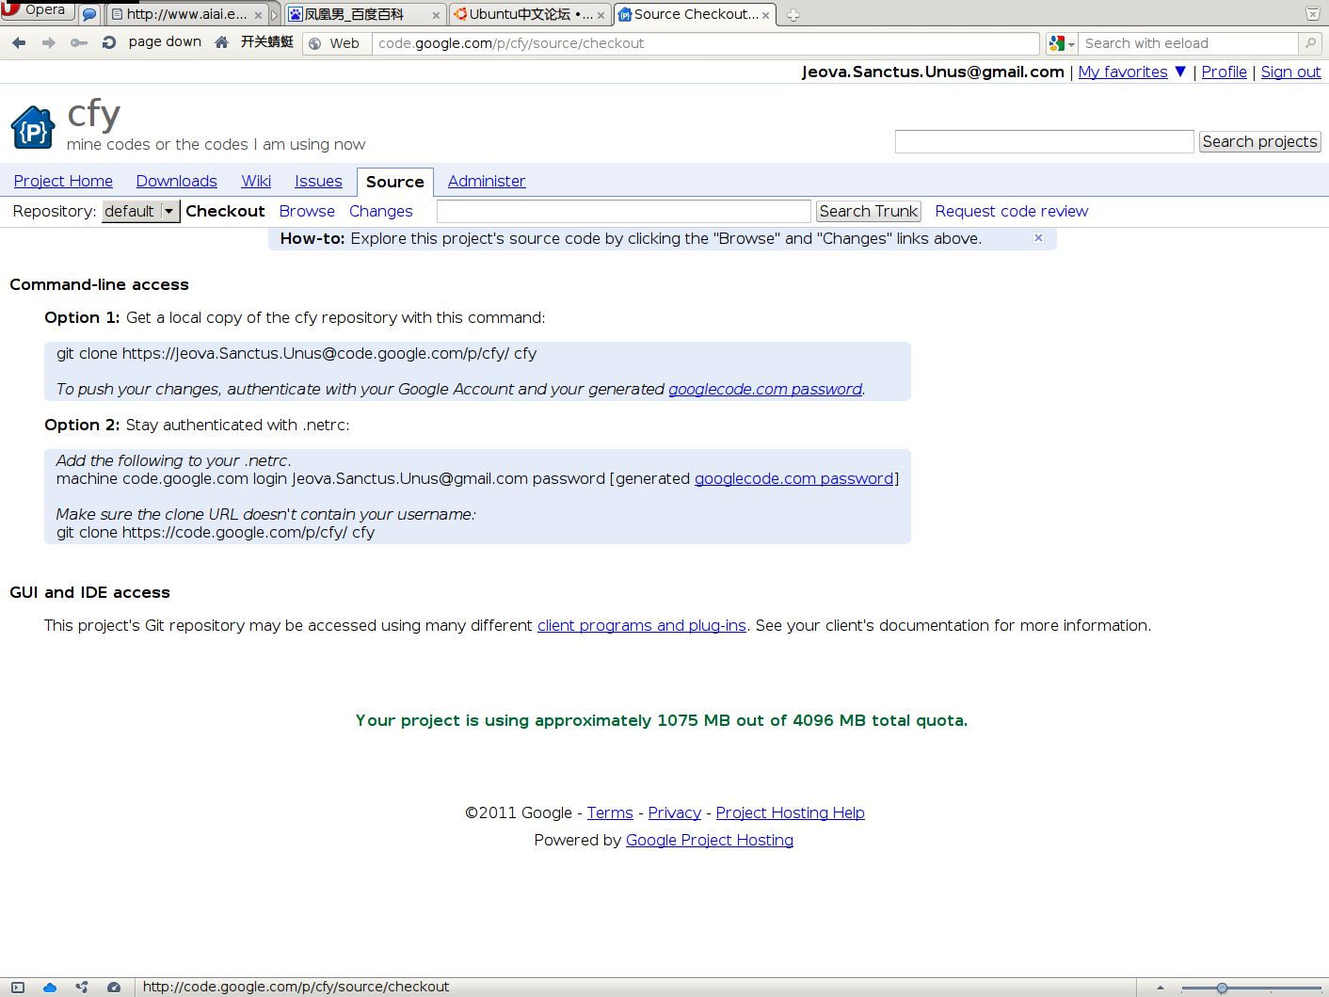Click the Opera Unite icon in status bar

(x=82, y=988)
